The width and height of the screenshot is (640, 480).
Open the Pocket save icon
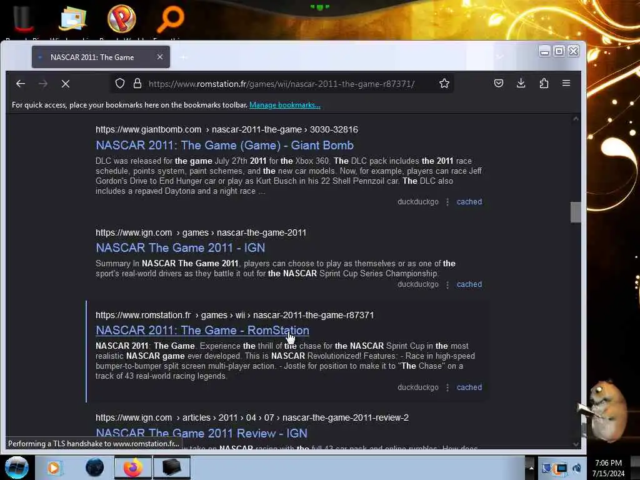tap(498, 83)
